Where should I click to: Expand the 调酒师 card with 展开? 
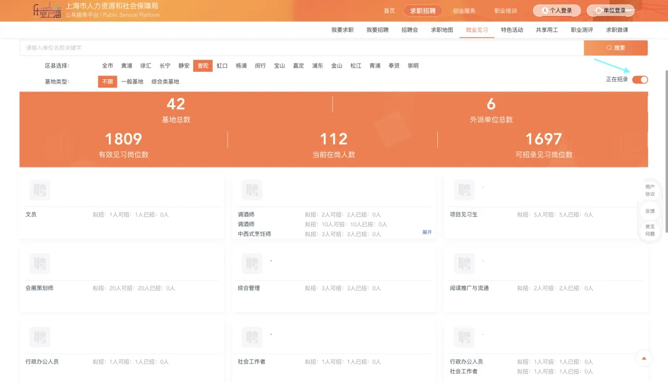(x=427, y=232)
